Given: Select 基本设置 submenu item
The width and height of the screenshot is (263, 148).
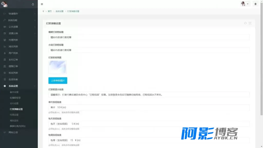Looking at the screenshot, I should (x=14, y=92).
